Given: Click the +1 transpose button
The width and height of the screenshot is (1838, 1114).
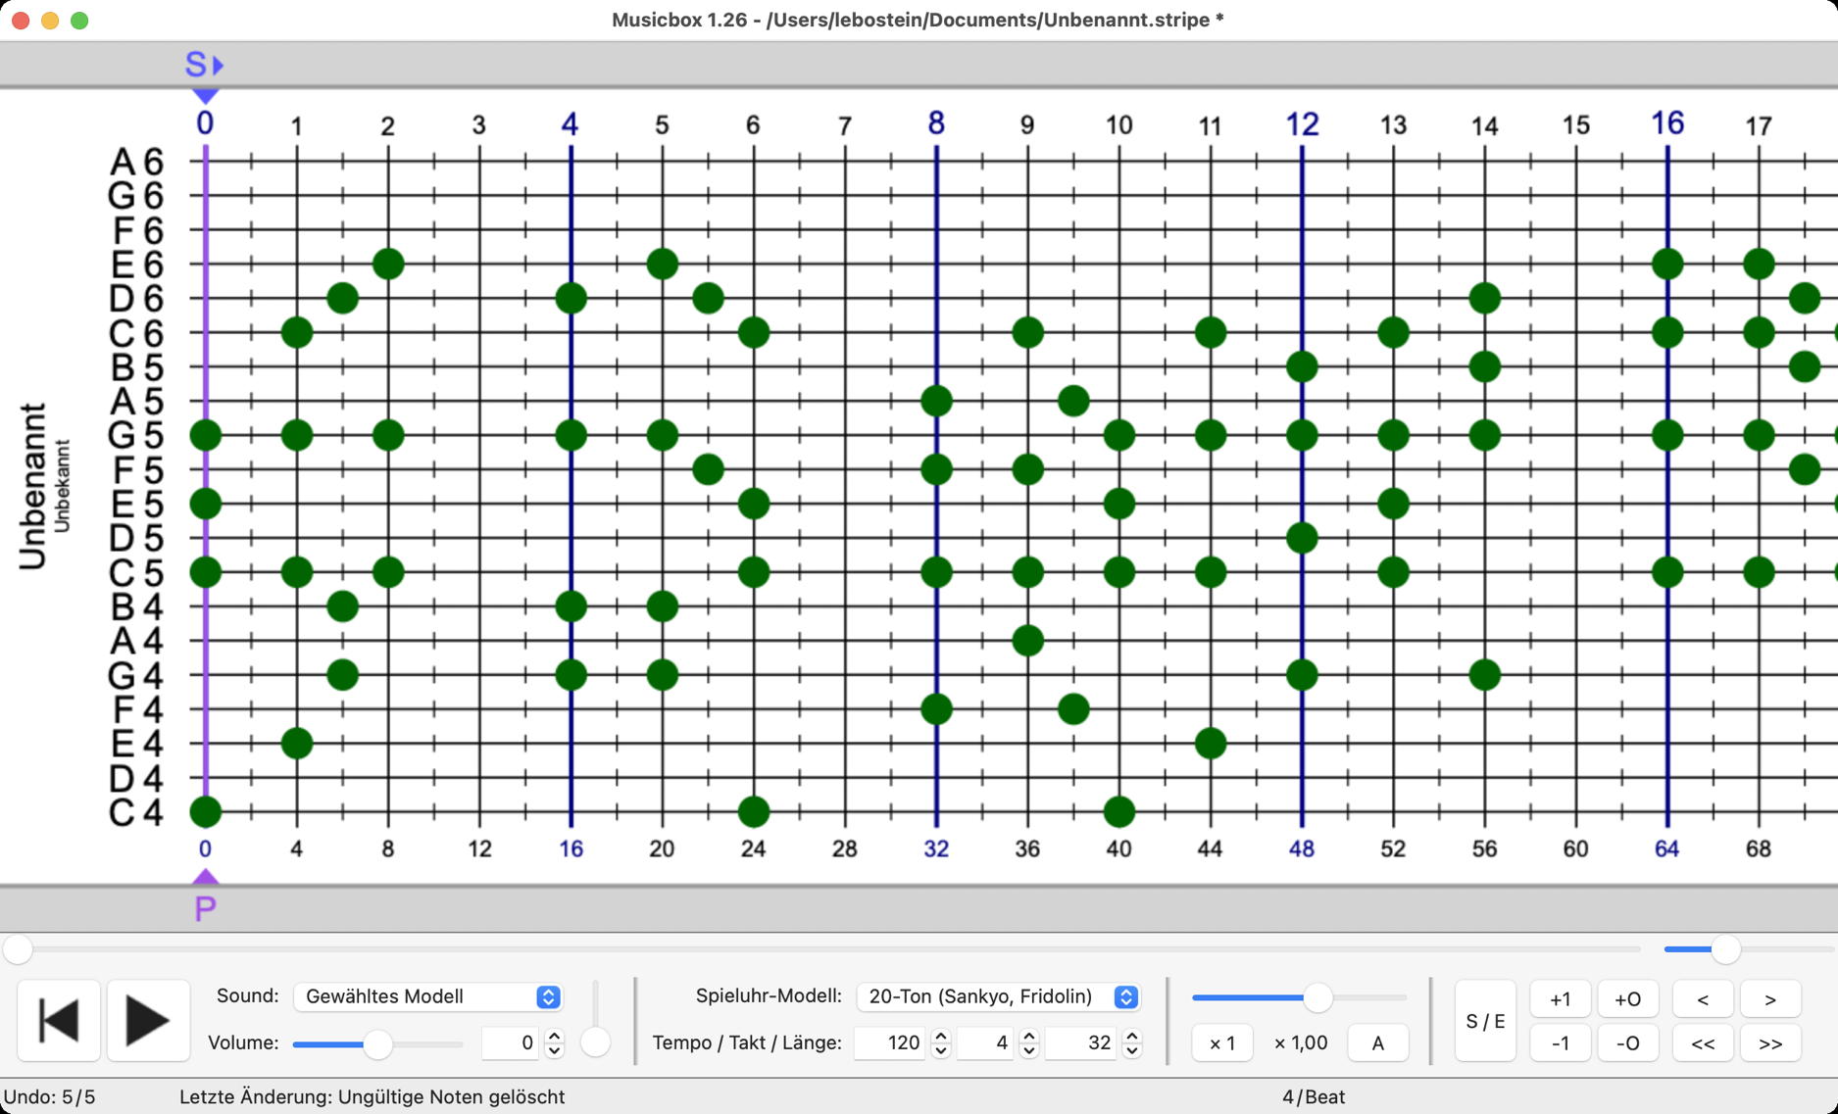Looking at the screenshot, I should pyautogui.click(x=1560, y=999).
